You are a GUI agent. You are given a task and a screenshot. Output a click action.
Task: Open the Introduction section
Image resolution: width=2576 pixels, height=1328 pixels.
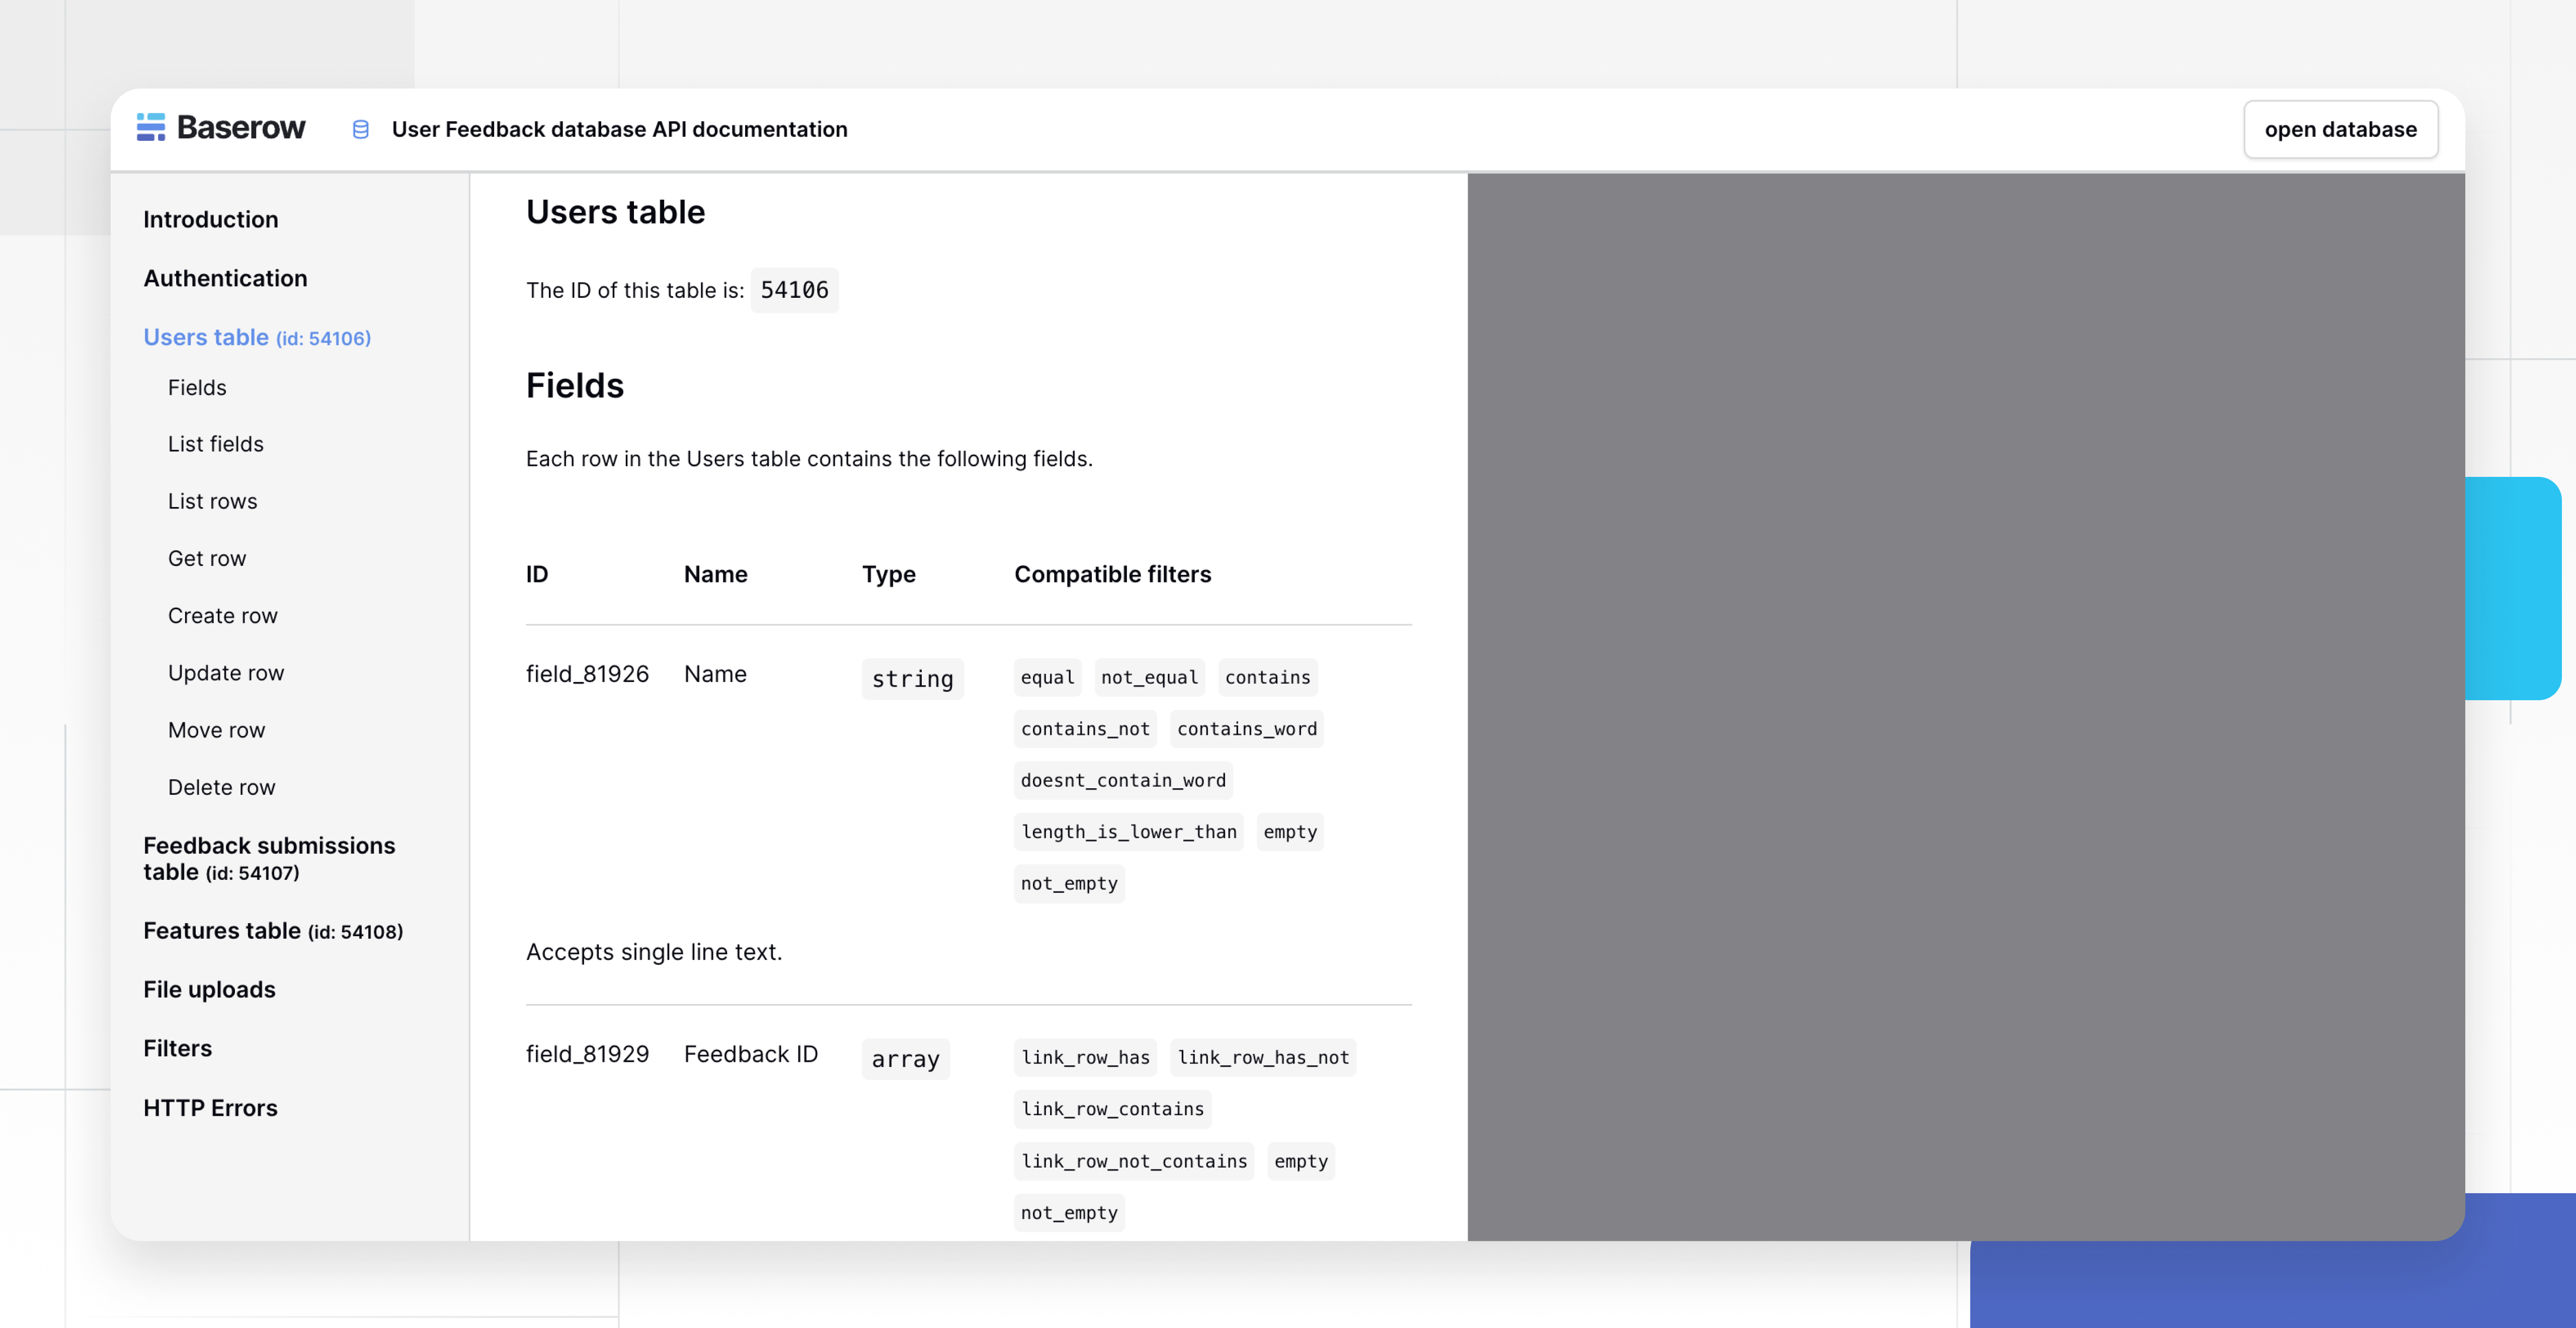click(x=210, y=219)
